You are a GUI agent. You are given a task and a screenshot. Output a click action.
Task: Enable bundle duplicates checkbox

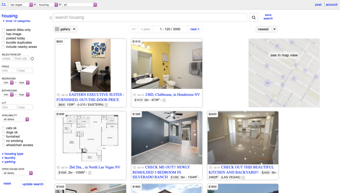tap(3, 43)
